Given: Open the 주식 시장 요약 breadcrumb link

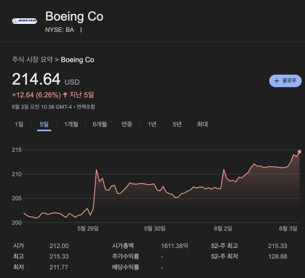Looking at the screenshot, I should pos(32,60).
